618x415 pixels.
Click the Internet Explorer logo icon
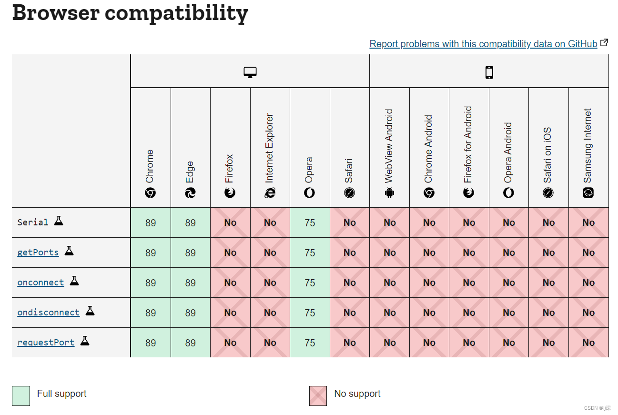pos(270,193)
